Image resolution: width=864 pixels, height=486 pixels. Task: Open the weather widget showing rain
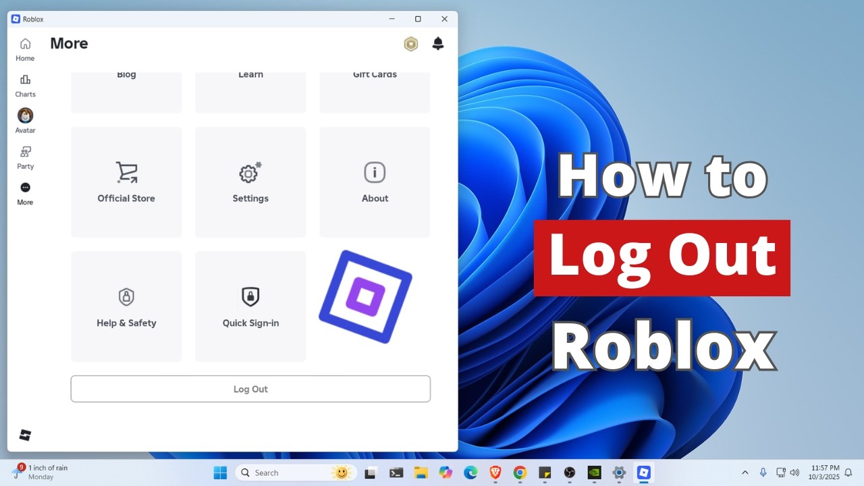pos(40,473)
